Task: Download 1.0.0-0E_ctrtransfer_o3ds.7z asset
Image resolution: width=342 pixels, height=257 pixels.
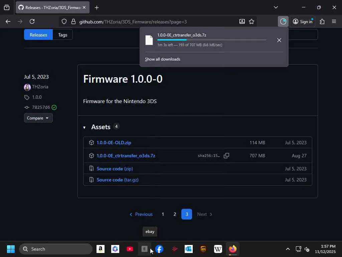Action: 126,156
